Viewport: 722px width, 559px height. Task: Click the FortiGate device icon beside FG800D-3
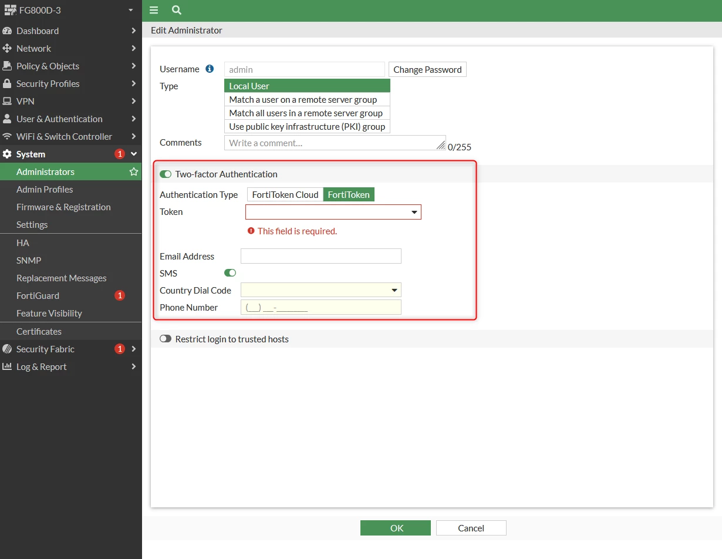10,10
